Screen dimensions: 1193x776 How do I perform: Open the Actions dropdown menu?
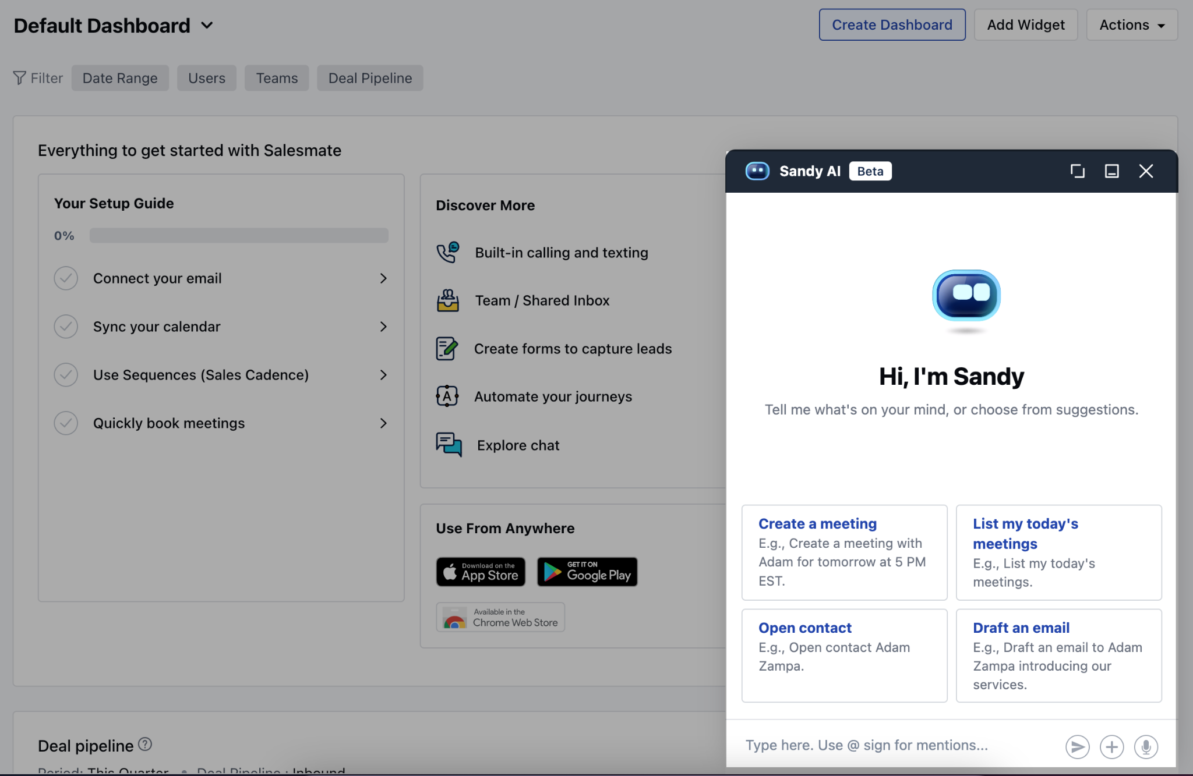pyautogui.click(x=1132, y=25)
